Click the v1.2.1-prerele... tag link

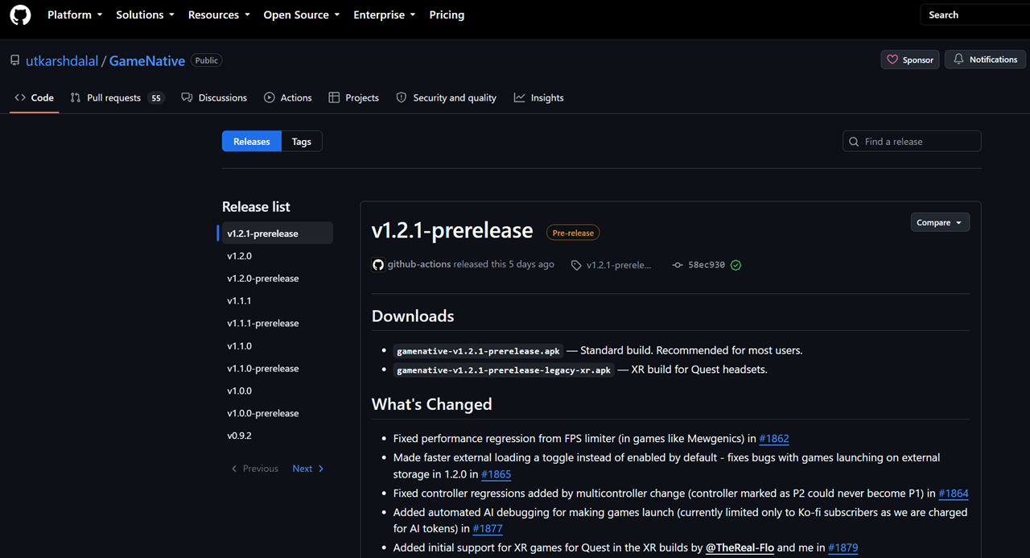619,265
